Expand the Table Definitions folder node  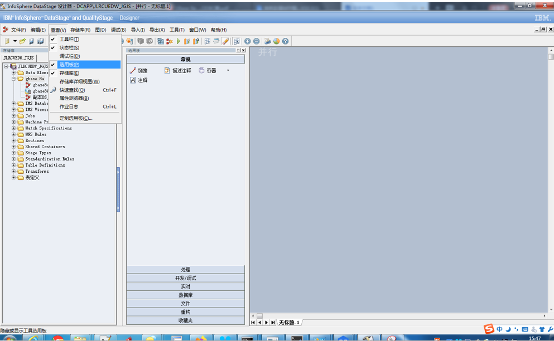[x=13, y=165]
